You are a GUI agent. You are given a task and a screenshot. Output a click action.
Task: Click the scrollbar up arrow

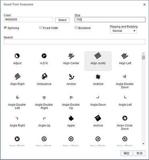pyautogui.click(x=143, y=53)
